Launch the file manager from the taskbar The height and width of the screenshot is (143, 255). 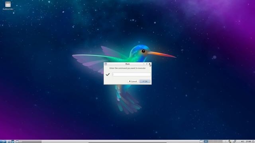point(9,141)
